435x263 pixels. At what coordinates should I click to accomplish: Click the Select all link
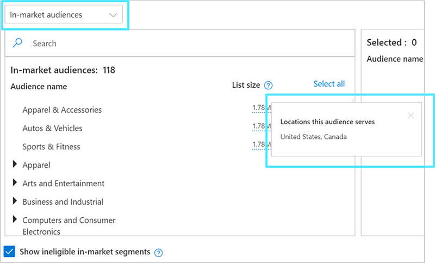tap(329, 84)
